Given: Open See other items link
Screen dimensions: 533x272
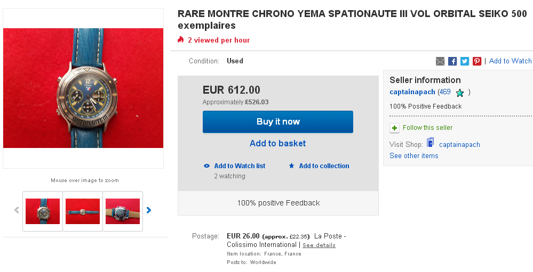Looking at the screenshot, I should (x=414, y=156).
